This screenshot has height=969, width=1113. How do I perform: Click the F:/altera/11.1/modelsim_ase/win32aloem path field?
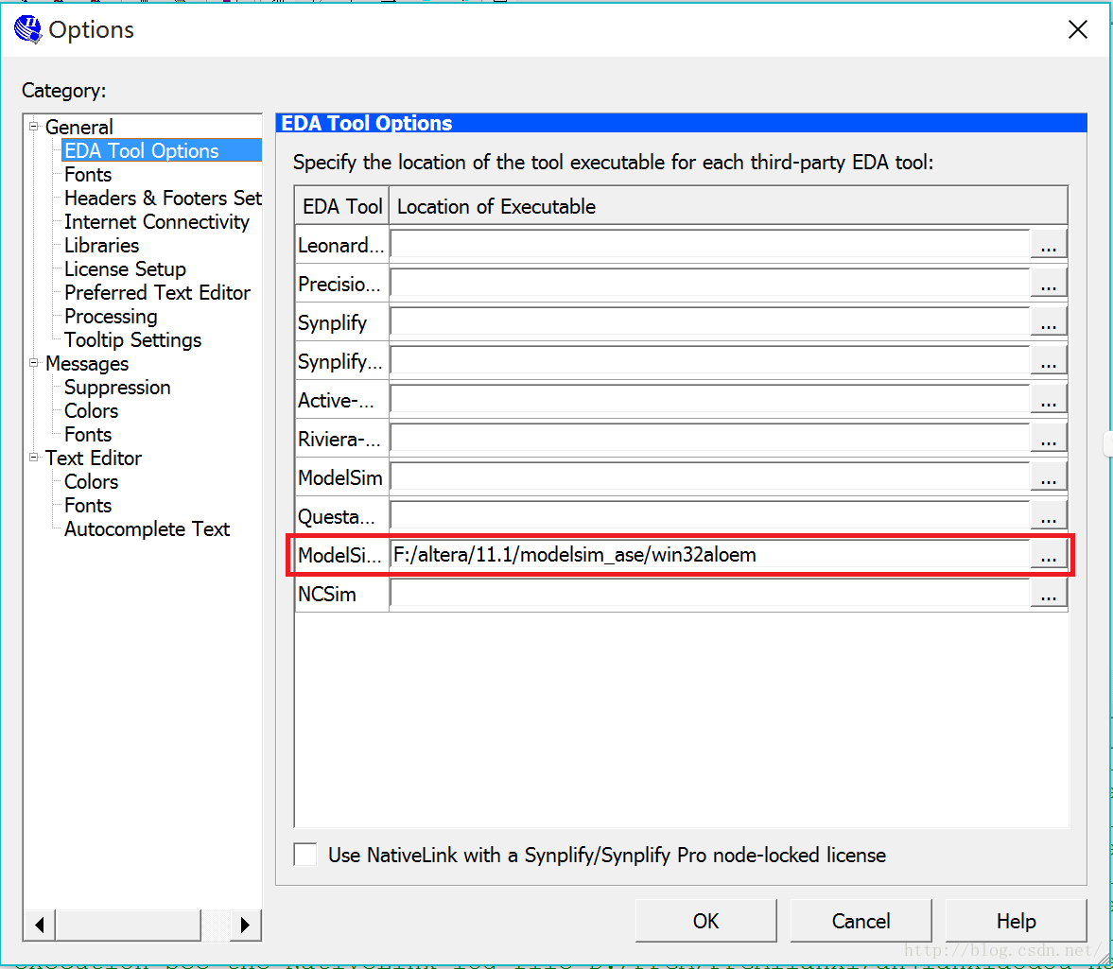coord(710,555)
